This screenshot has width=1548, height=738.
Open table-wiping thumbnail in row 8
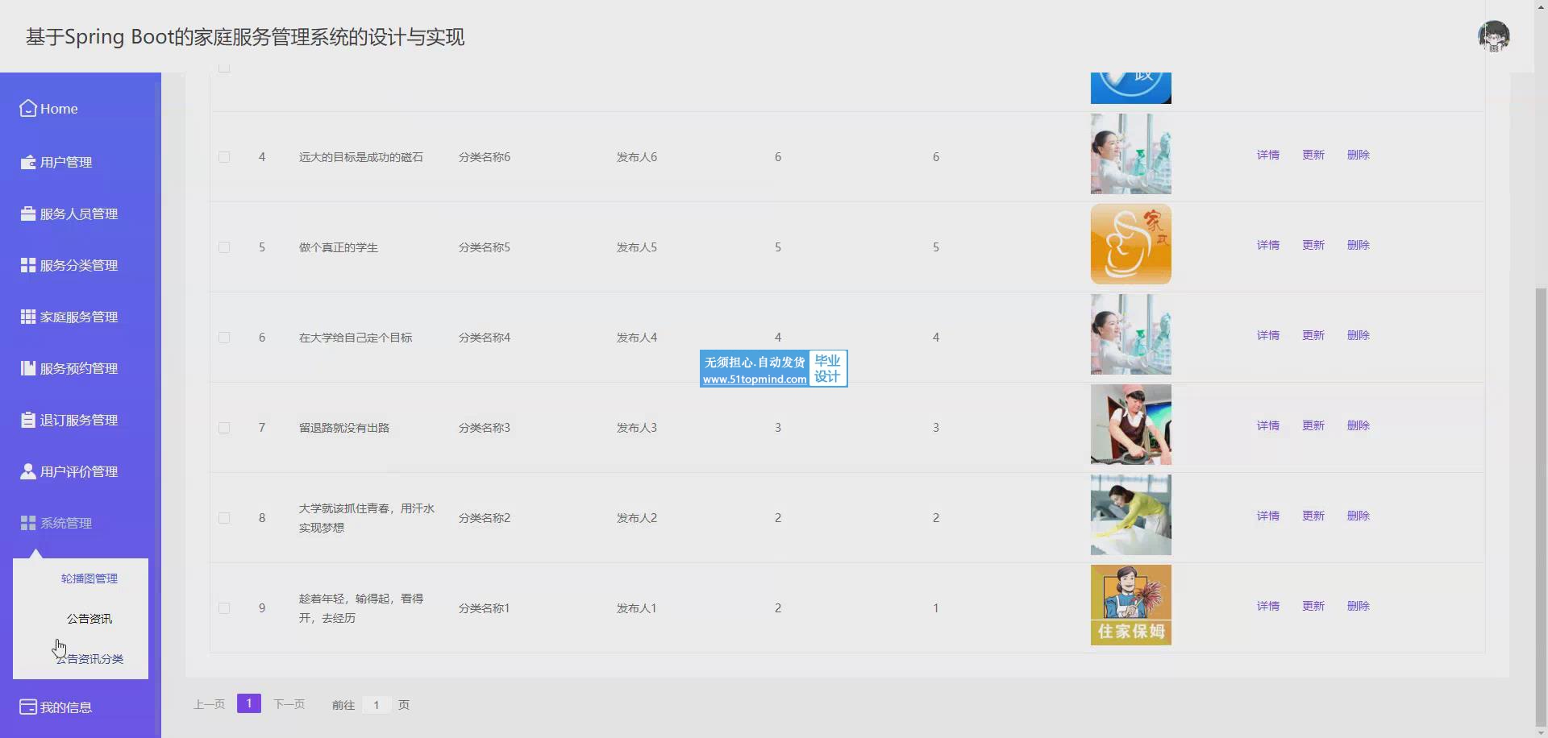tap(1131, 515)
